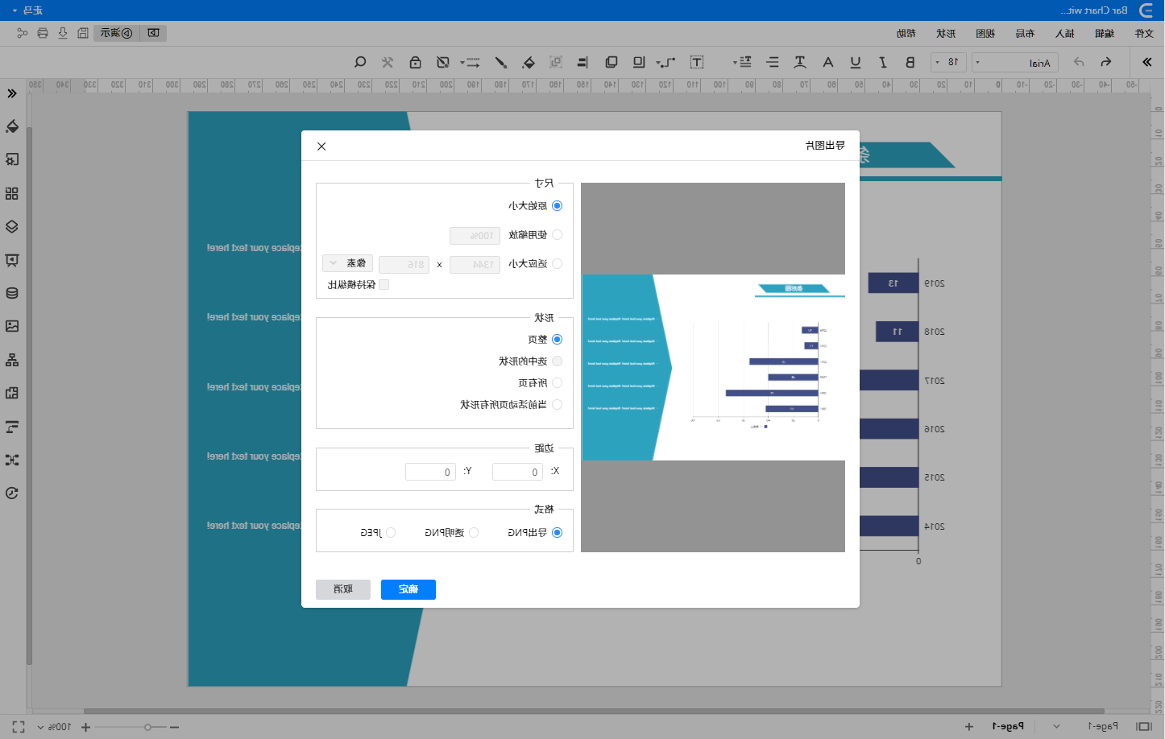Click the lock shape padlock icon
The image size is (1165, 739).
click(415, 62)
